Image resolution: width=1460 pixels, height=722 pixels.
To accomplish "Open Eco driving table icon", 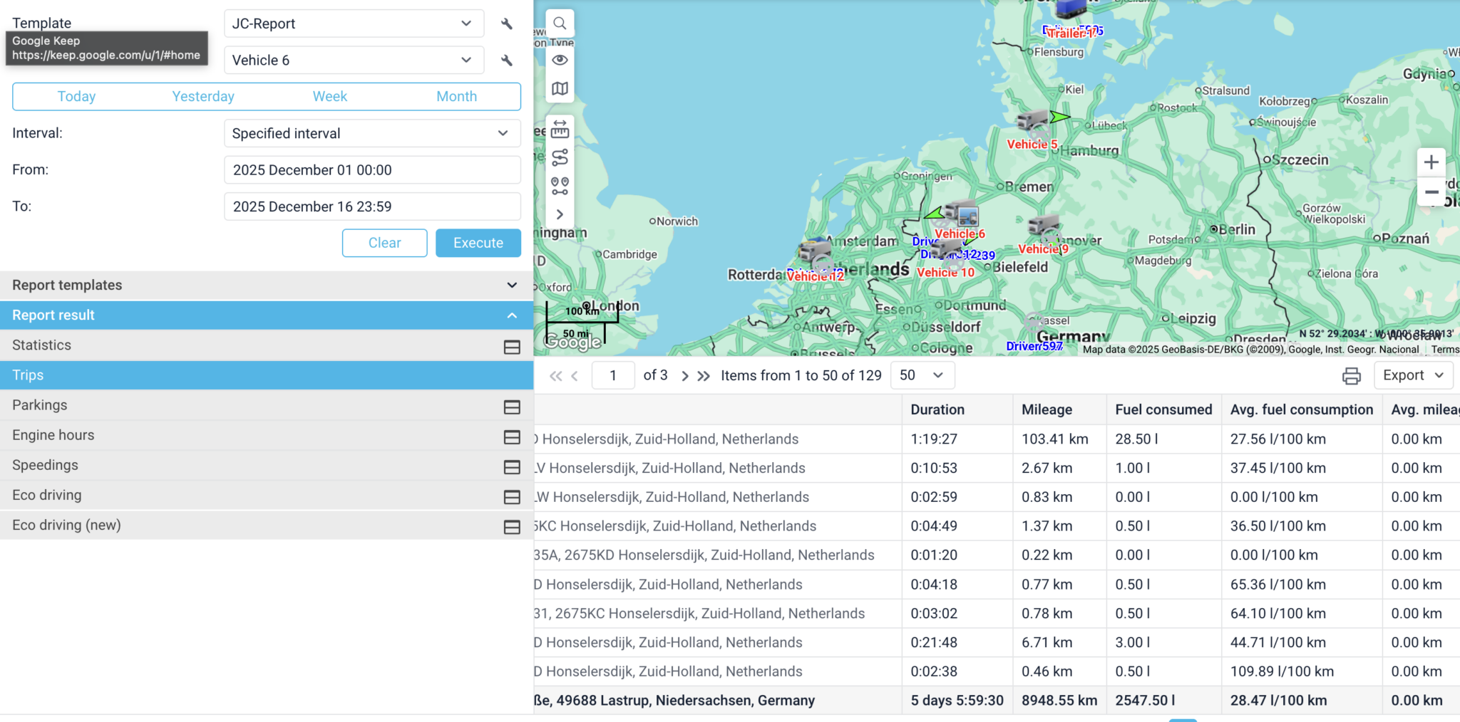I will (512, 496).
